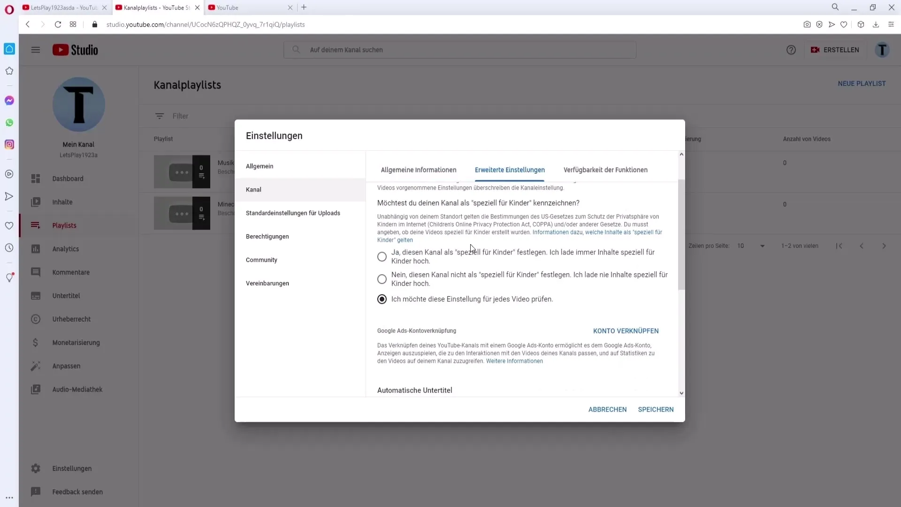Open the account avatar in Studio header
The image size is (901, 507).
(882, 50)
